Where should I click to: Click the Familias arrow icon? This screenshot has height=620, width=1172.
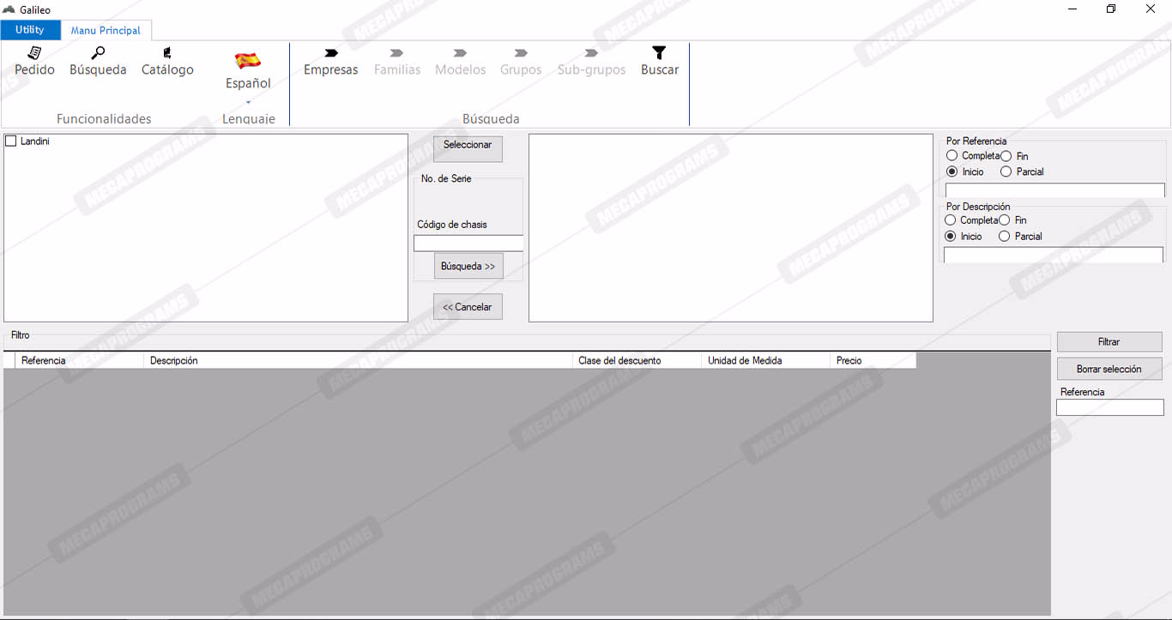click(396, 53)
